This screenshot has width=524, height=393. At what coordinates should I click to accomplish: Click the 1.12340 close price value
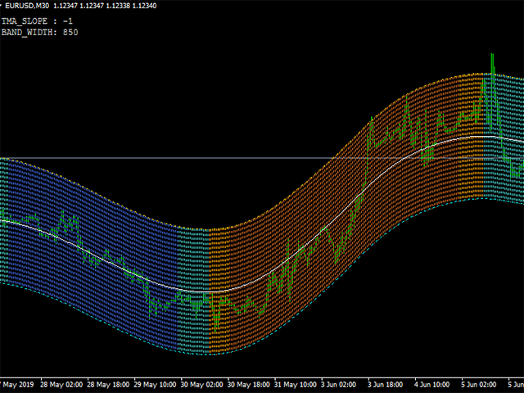[x=144, y=6]
